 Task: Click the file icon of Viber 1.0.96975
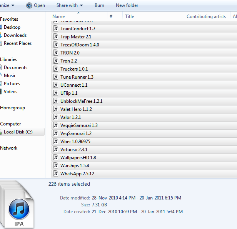point(56,142)
